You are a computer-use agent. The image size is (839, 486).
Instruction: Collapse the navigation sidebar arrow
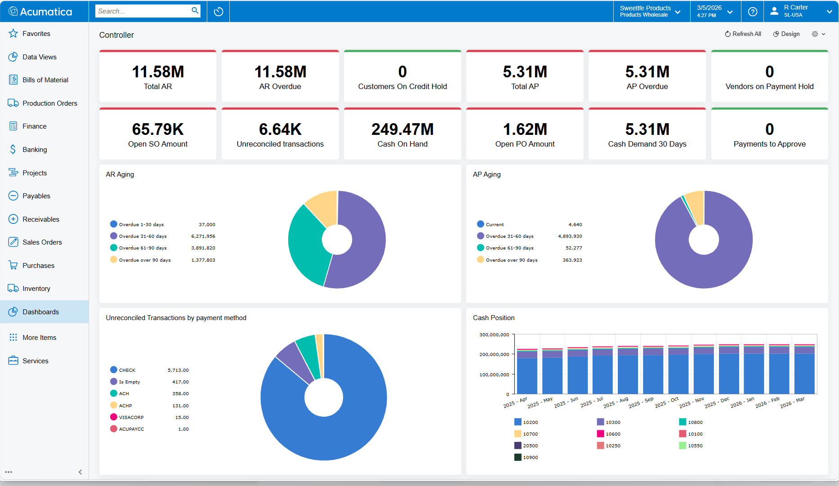pos(80,472)
